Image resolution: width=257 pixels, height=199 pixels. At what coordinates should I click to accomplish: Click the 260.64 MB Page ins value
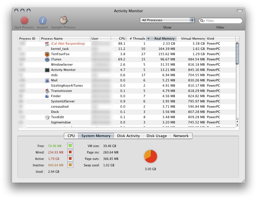111,152
